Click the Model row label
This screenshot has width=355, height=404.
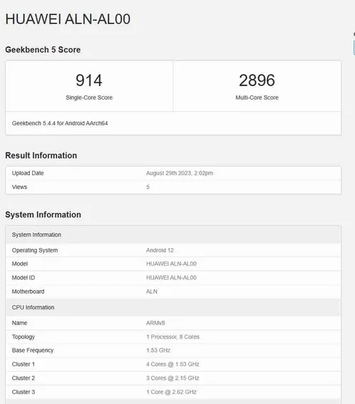[x=20, y=264]
